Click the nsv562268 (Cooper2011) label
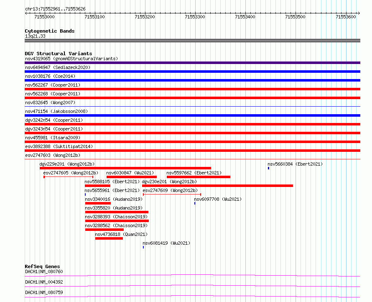Viewport: 372px width, 302px height. coord(53,94)
